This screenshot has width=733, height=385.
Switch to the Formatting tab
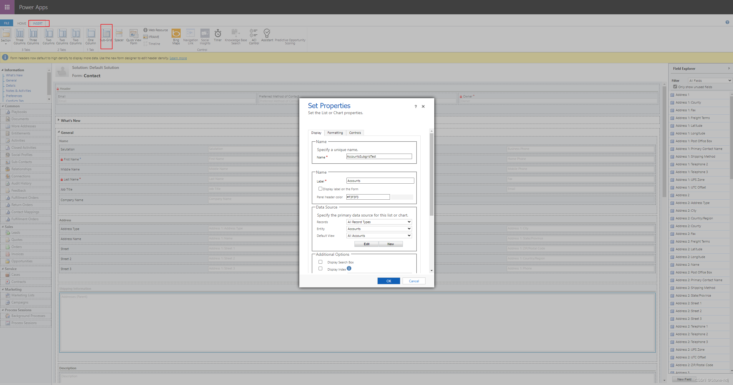pyautogui.click(x=335, y=133)
